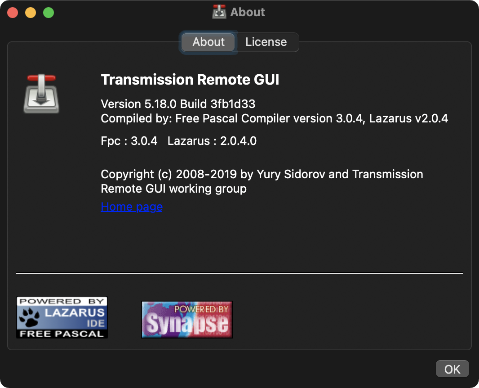Click the Transmission Remote GUI heading
479x388 pixels.
click(190, 80)
